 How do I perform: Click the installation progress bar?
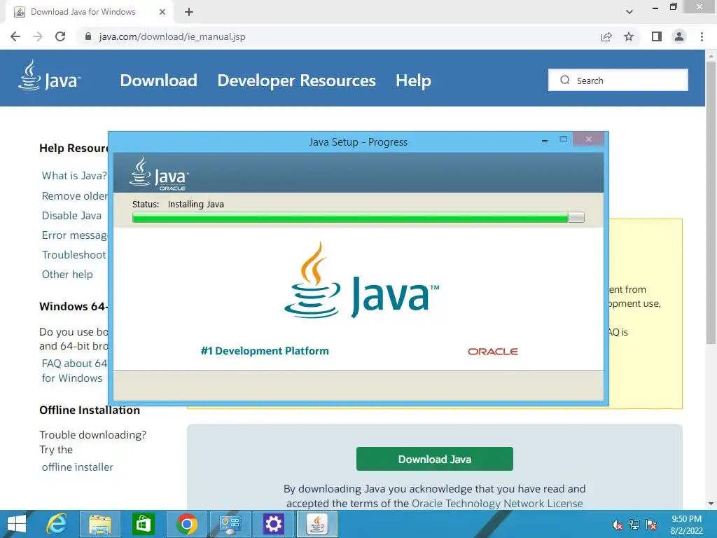click(358, 217)
